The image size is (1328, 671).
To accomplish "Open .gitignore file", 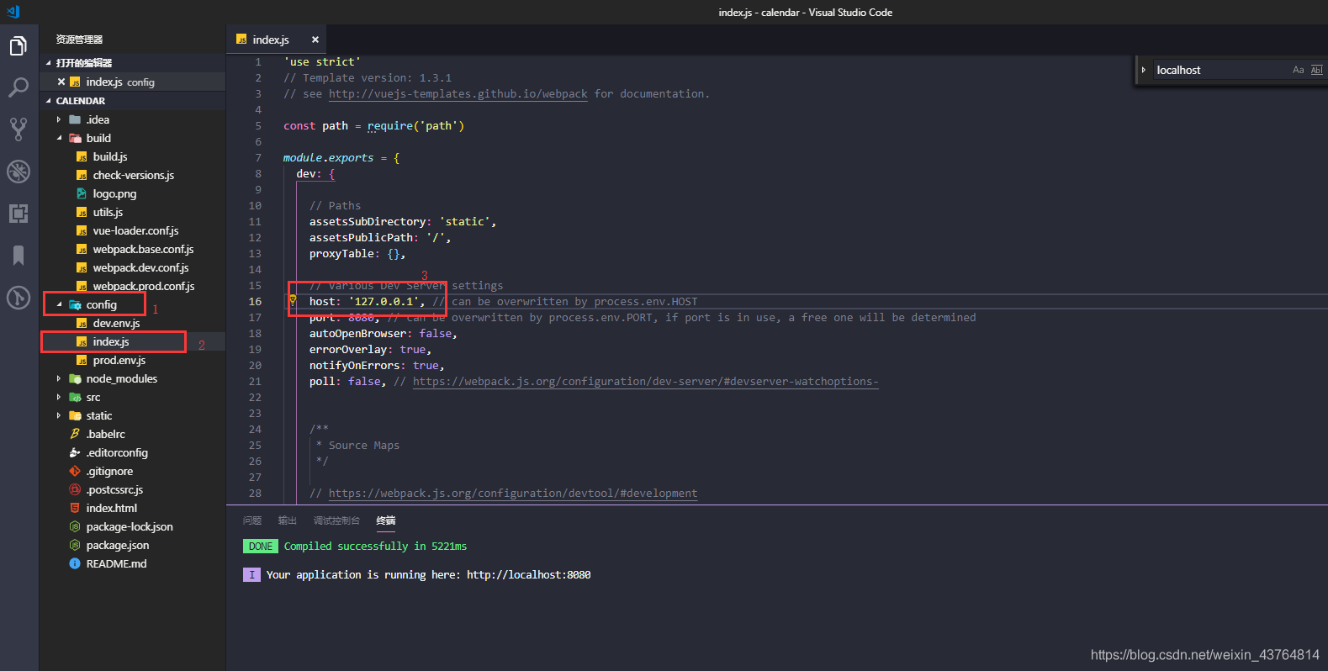I will tap(109, 471).
